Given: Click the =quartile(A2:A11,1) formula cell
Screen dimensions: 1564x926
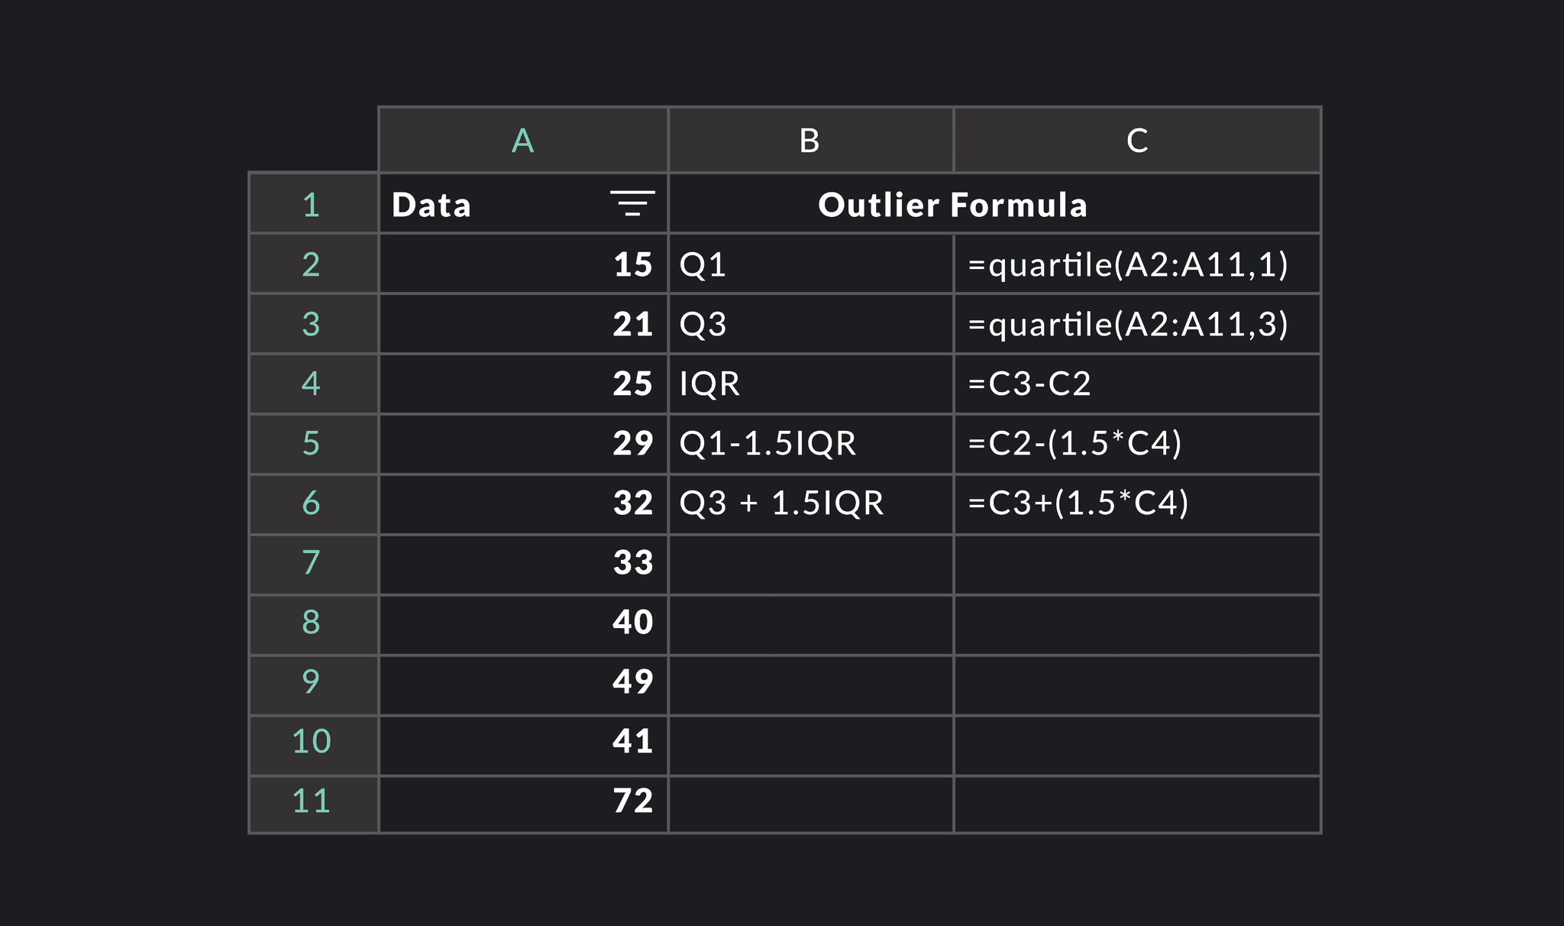Looking at the screenshot, I should pos(1137,264).
